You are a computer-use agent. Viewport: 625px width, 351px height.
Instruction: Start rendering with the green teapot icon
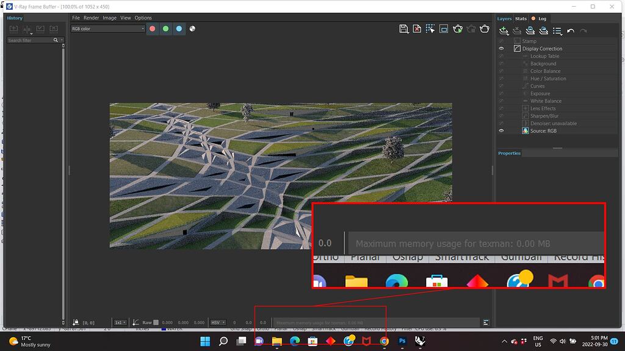[x=457, y=29]
